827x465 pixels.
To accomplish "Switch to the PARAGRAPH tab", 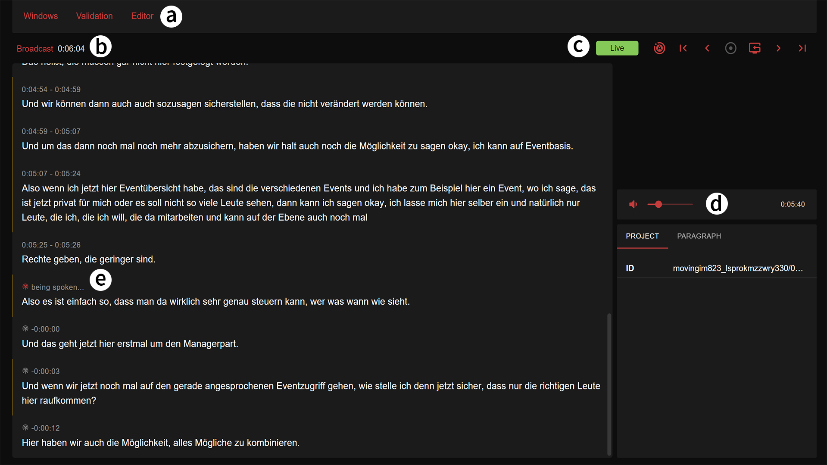I will point(699,236).
